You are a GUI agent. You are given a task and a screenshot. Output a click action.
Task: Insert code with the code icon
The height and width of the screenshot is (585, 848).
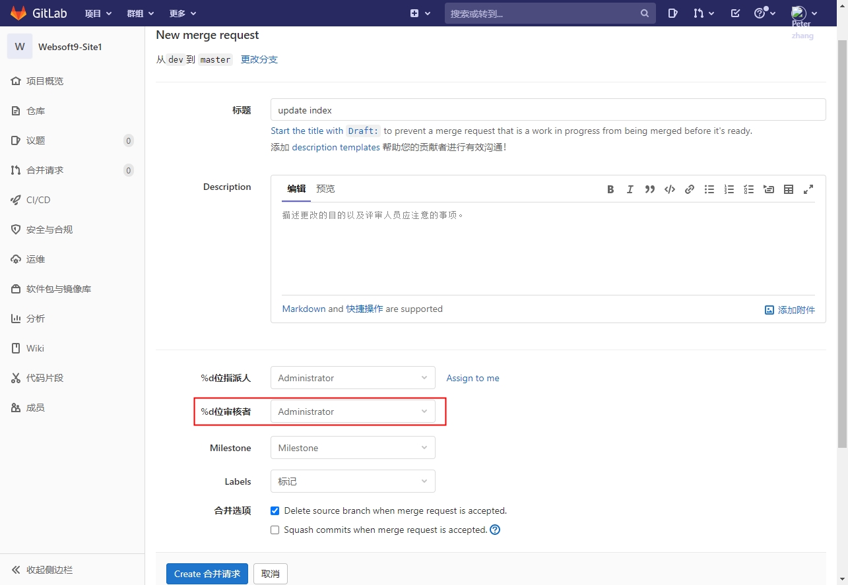click(670, 189)
